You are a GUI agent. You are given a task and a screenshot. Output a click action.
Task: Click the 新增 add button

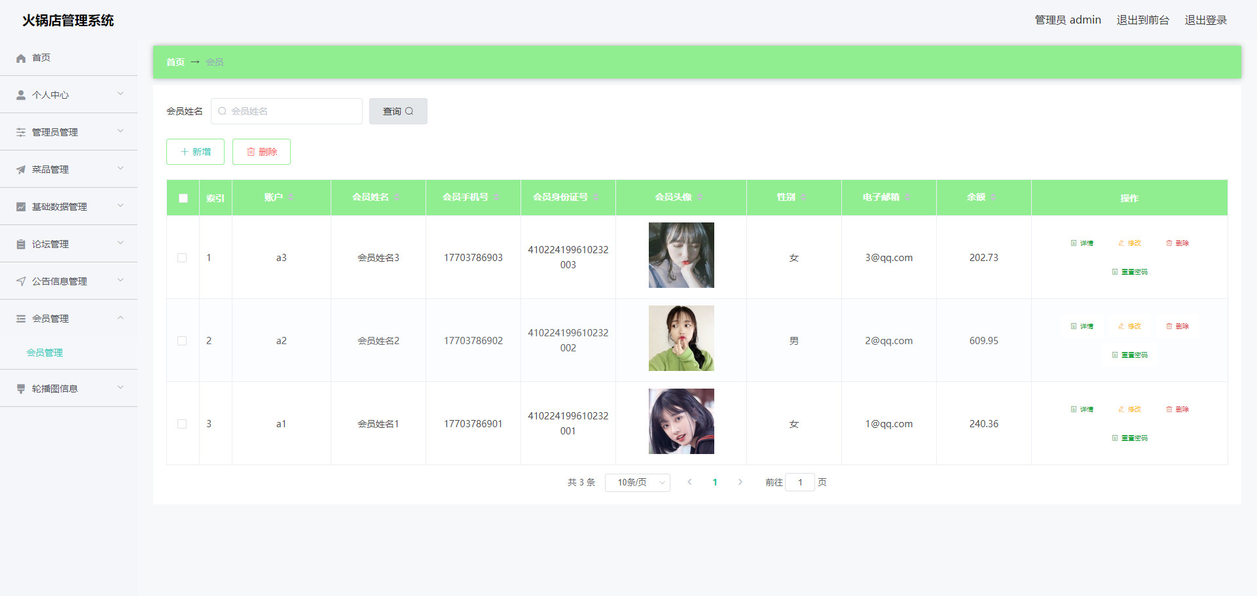coord(195,152)
